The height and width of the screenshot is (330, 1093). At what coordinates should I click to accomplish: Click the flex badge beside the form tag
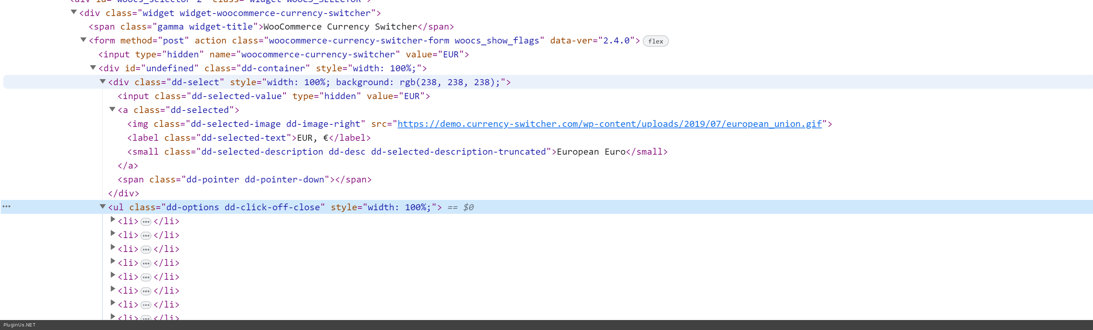655,41
